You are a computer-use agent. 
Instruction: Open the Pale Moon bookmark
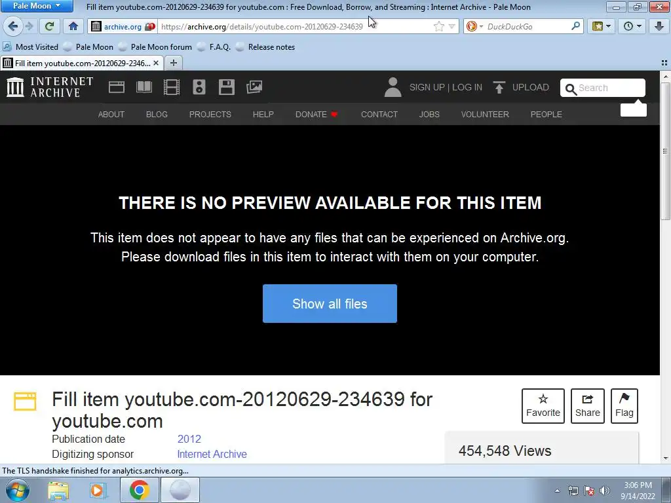[88, 47]
